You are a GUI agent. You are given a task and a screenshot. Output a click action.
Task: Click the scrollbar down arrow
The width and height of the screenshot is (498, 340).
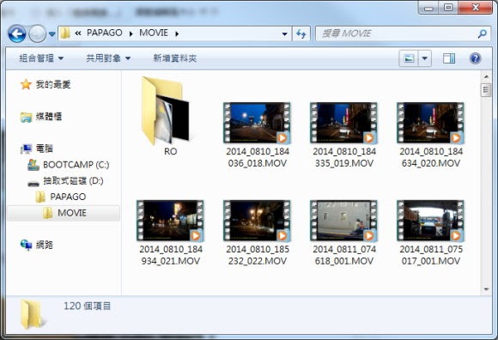487,289
